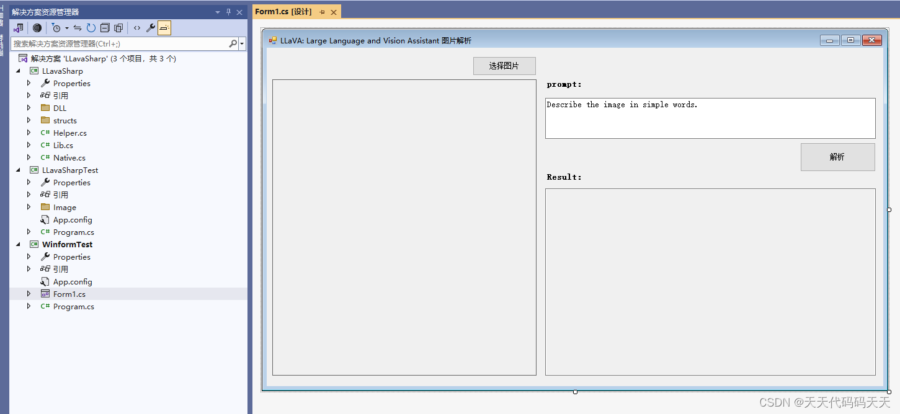The width and height of the screenshot is (900, 414).
Task: Toggle preview selected items button
Action: (164, 28)
